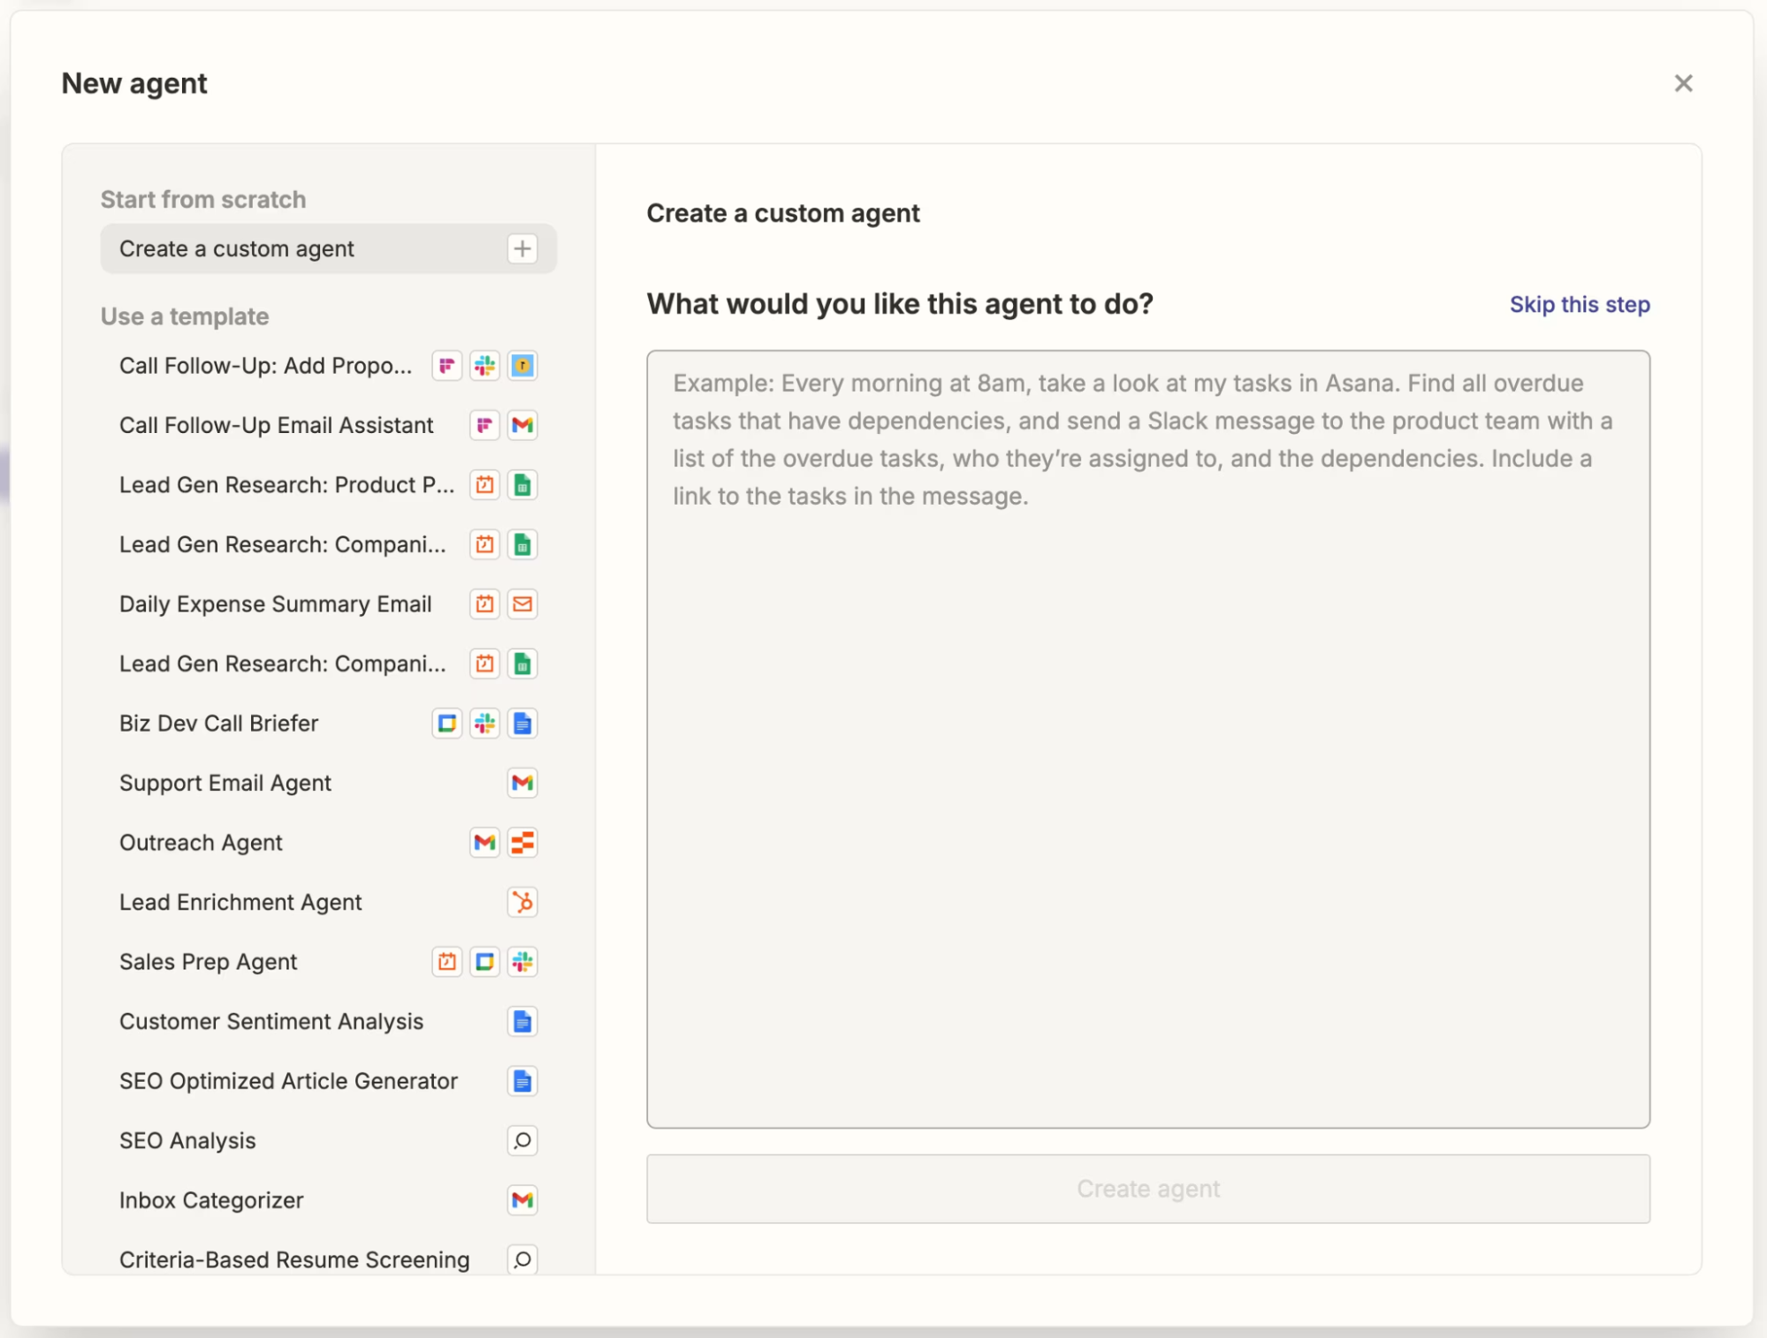The width and height of the screenshot is (1767, 1338).
Task: Open the Outreach Agent template
Action: coord(328,843)
